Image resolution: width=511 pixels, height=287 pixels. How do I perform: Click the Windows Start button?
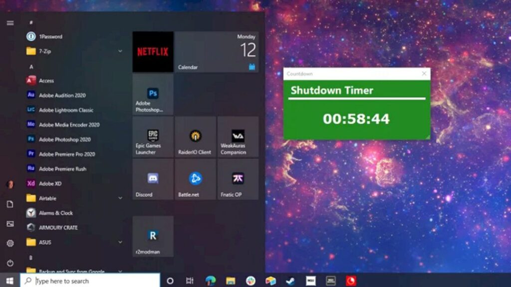(x=9, y=281)
